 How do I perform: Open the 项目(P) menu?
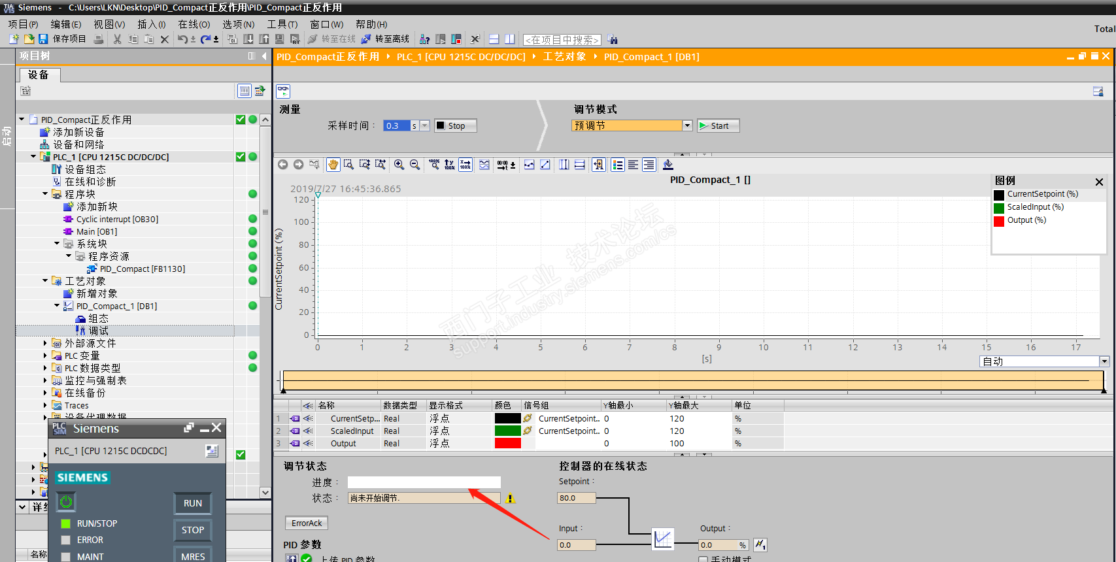(23, 24)
